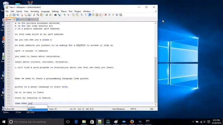Viewport: 223px width, 125px height.
Task: Open the user-defined language dialog icon
Action: click(x=93, y=15)
